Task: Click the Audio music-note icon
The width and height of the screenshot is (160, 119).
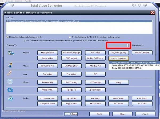Action: (x=10, y=99)
